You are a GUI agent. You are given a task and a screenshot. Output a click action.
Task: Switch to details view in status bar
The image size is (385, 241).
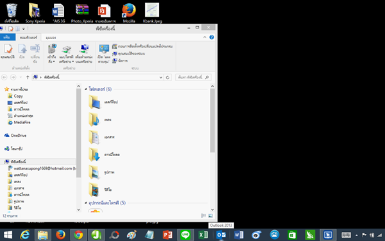203,216
